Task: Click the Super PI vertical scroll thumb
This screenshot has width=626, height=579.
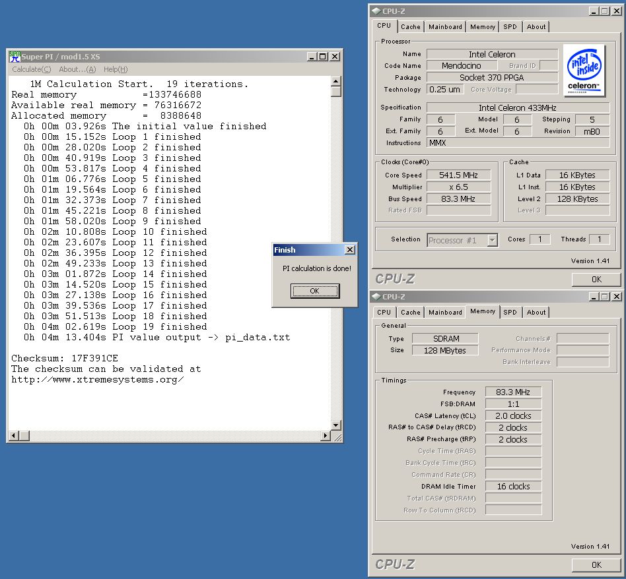Action: tap(335, 92)
